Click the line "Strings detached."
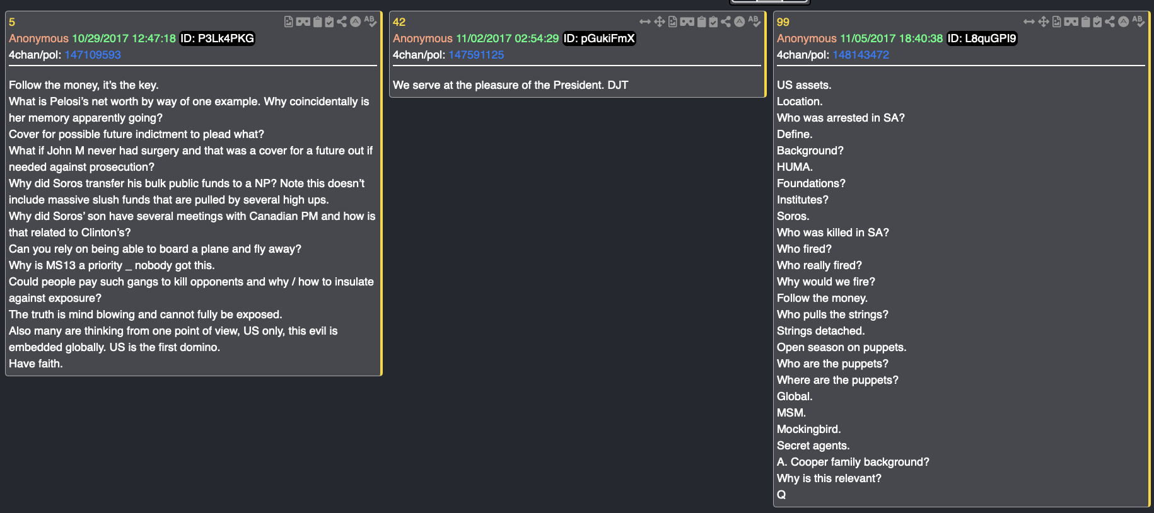1154x513 pixels. point(820,331)
